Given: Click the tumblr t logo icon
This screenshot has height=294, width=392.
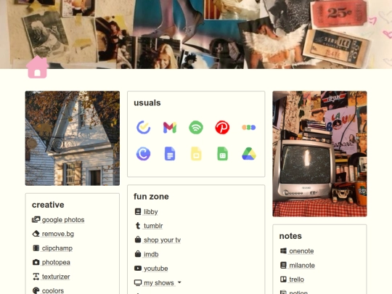Looking at the screenshot, I should tap(138, 226).
